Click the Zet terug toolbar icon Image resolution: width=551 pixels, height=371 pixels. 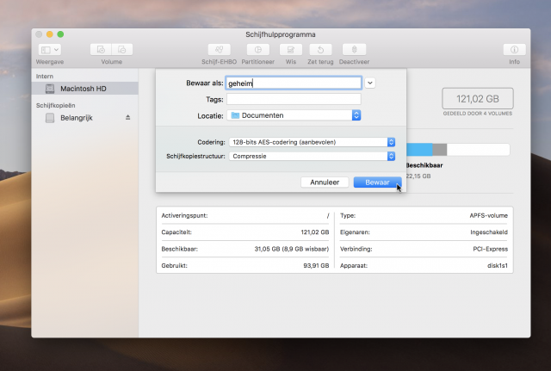(320, 50)
